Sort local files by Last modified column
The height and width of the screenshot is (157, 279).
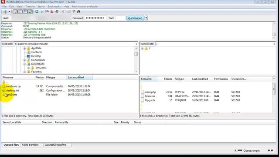tap(80, 78)
